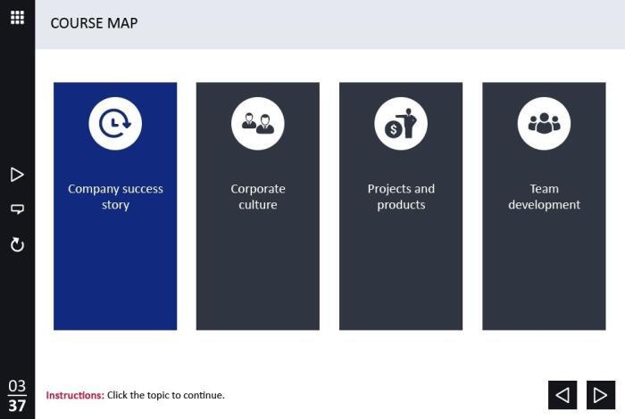This screenshot has height=419, width=625.
Task: Select the 'Corporate culture' label text
Action: (x=258, y=196)
